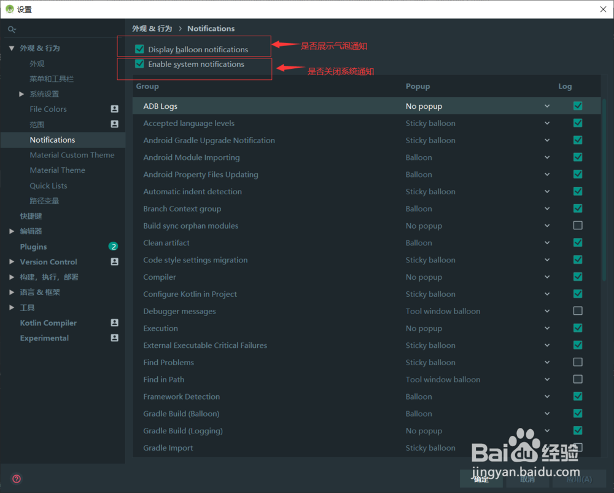Toggle Log checkbox for Clean artifact
The height and width of the screenshot is (493, 614).
578,243
